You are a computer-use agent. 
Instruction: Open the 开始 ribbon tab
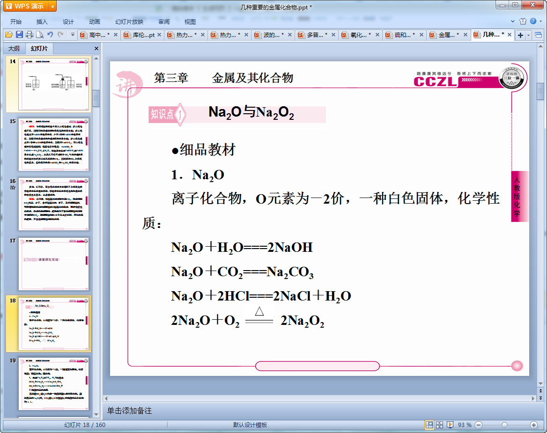[16, 22]
